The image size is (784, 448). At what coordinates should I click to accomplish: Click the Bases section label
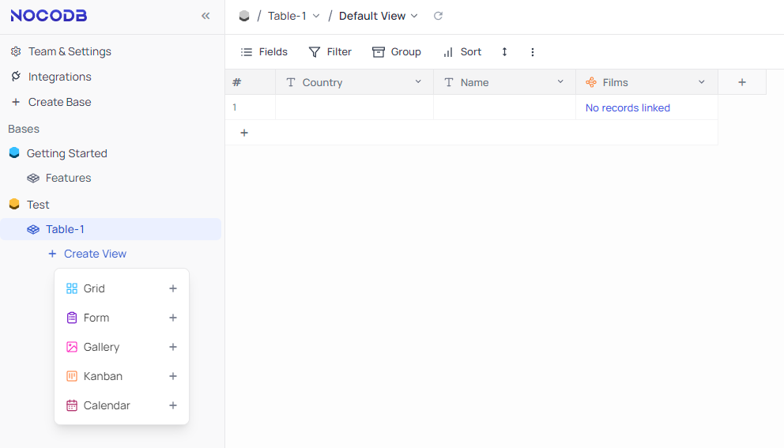(24, 129)
